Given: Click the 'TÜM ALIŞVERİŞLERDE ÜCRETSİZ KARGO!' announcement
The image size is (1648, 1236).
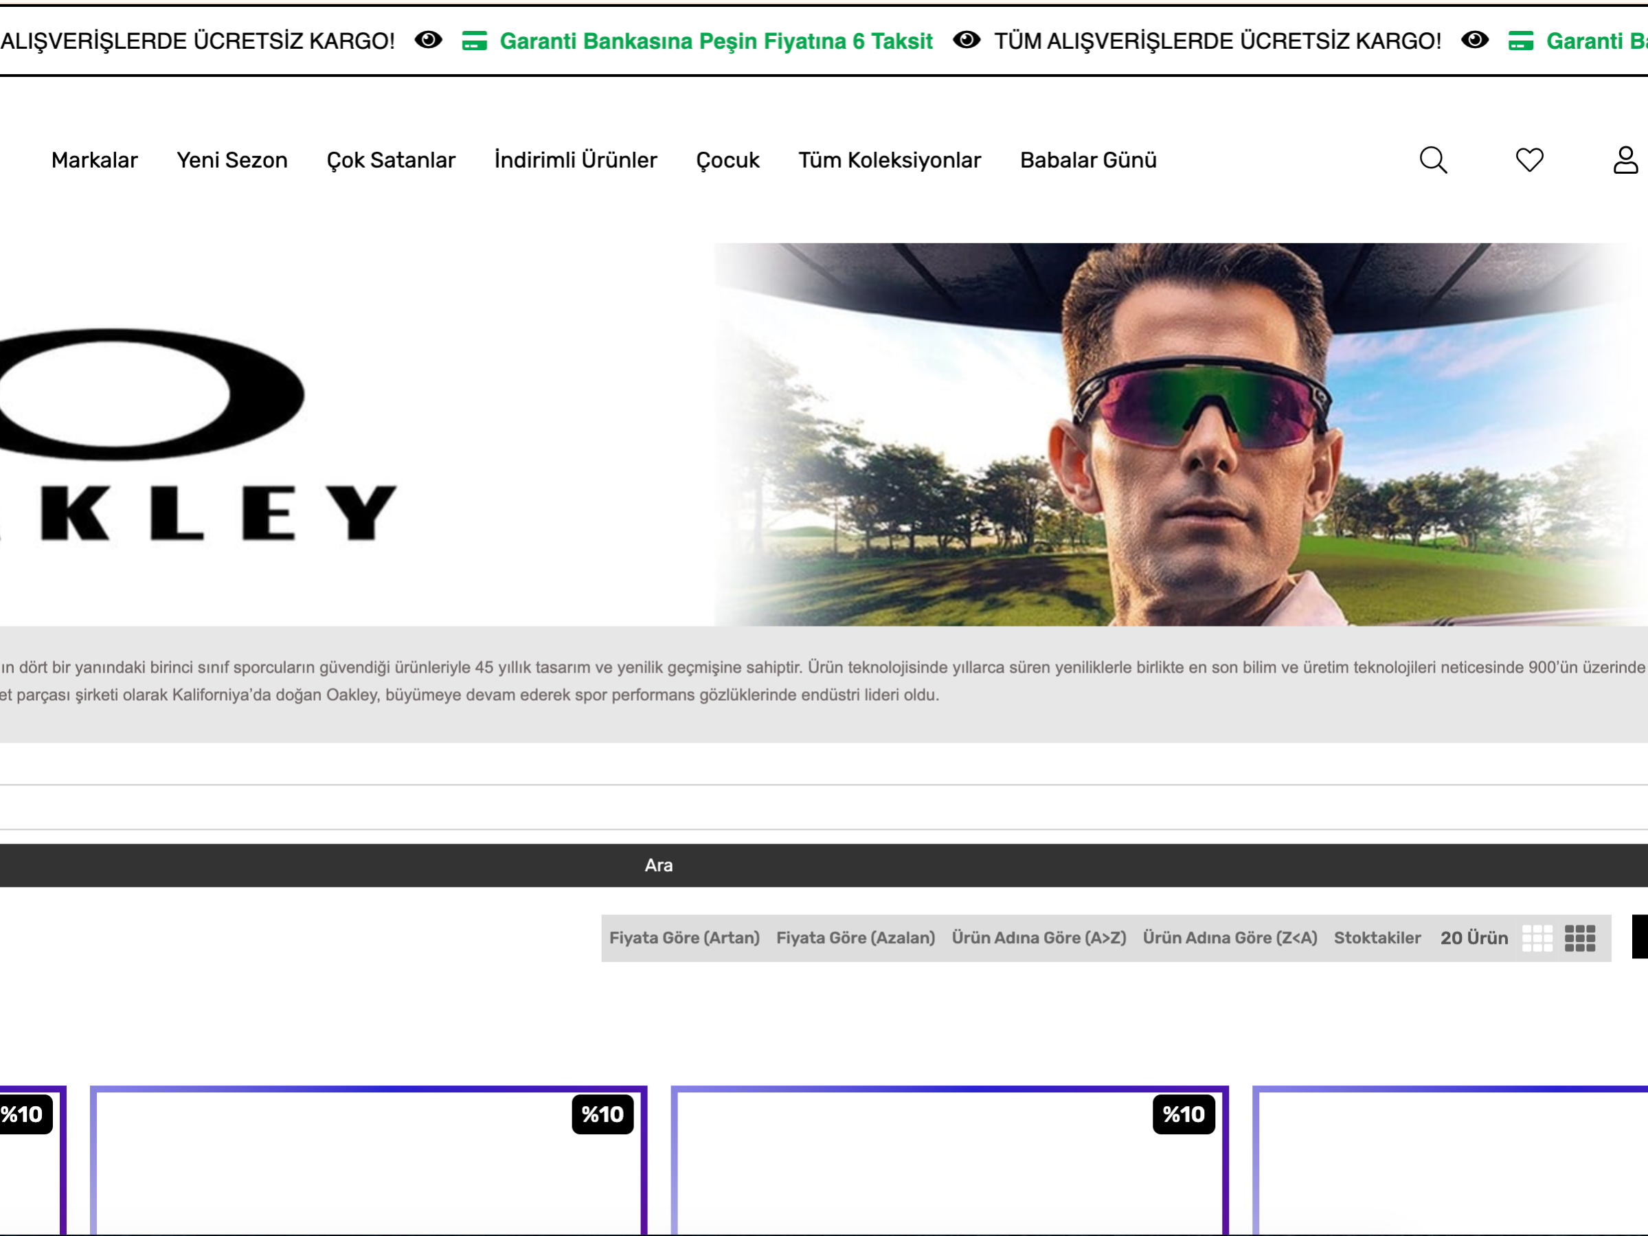Looking at the screenshot, I should click(1217, 41).
